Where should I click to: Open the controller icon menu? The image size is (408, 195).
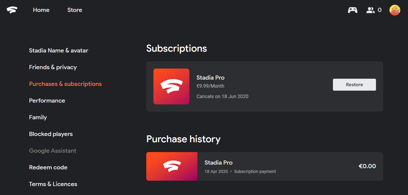tap(353, 10)
